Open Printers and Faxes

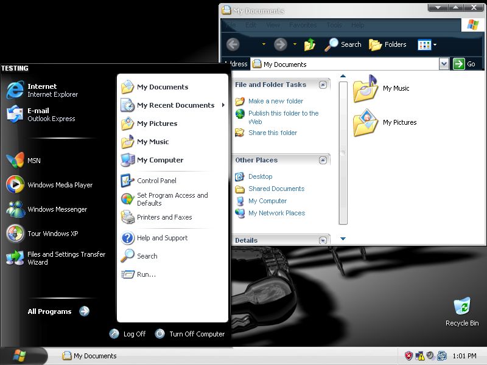click(x=156, y=217)
